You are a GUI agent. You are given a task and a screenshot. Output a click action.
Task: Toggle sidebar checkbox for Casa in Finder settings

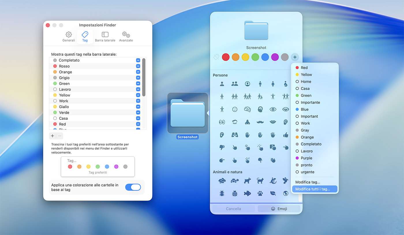[x=138, y=118]
